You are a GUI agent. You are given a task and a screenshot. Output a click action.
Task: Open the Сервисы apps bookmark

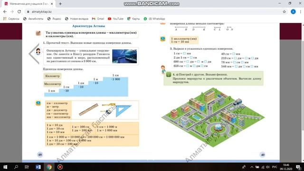click(11, 19)
